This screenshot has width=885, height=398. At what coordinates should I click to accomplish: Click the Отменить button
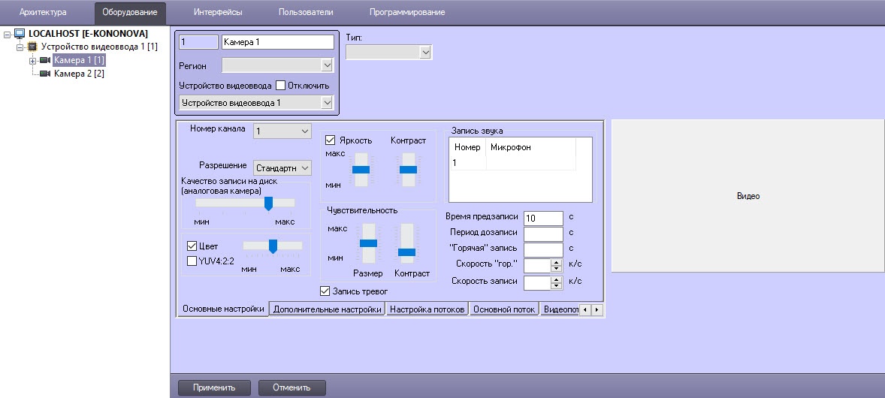[291, 387]
